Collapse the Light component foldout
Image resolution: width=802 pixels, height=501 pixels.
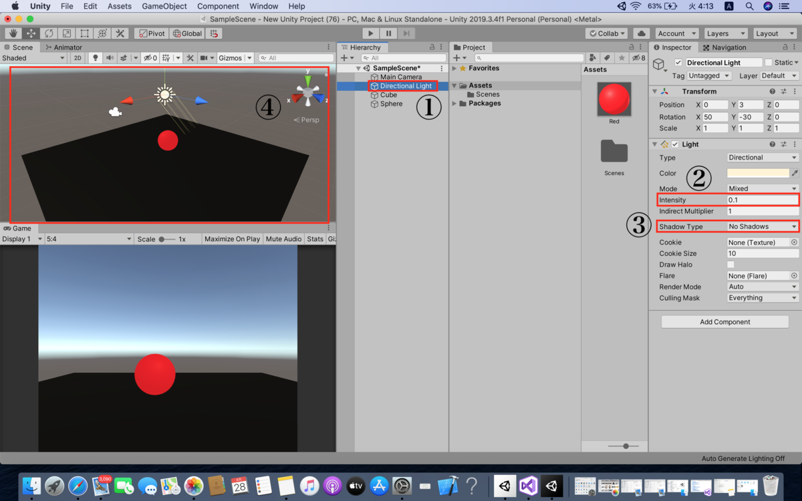tap(655, 144)
